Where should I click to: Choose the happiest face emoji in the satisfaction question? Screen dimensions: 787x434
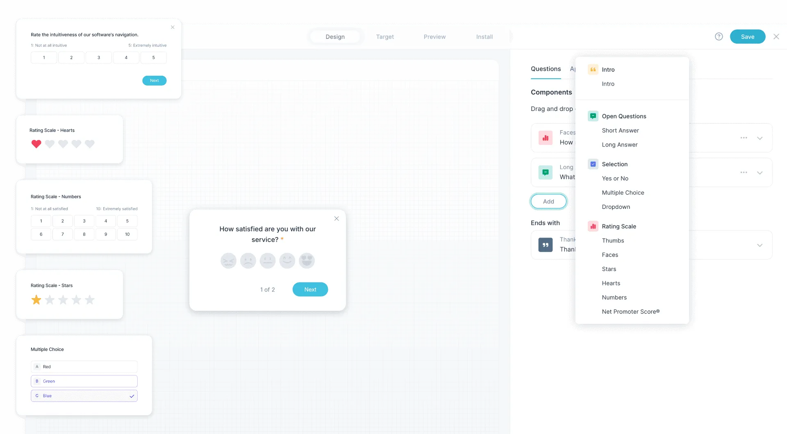pos(307,260)
